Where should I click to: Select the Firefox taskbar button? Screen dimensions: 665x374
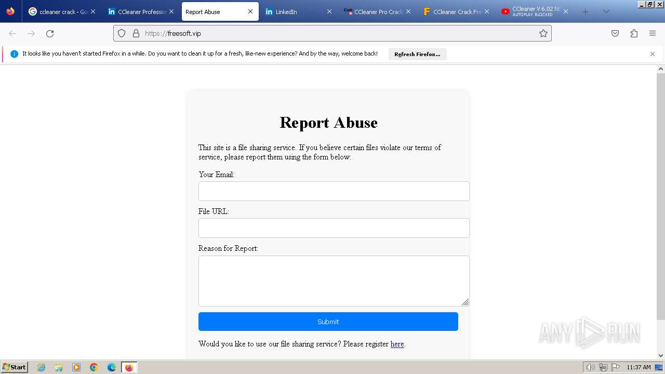(x=129, y=367)
